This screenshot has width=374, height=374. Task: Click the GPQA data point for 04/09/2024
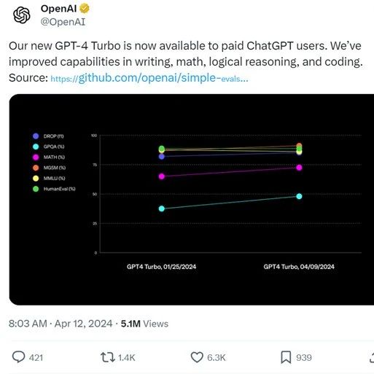point(299,196)
